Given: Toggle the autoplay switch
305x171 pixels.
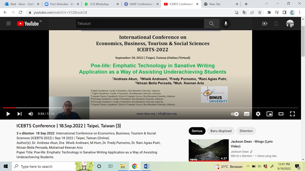Looking at the screenshot, I should point(235,114).
